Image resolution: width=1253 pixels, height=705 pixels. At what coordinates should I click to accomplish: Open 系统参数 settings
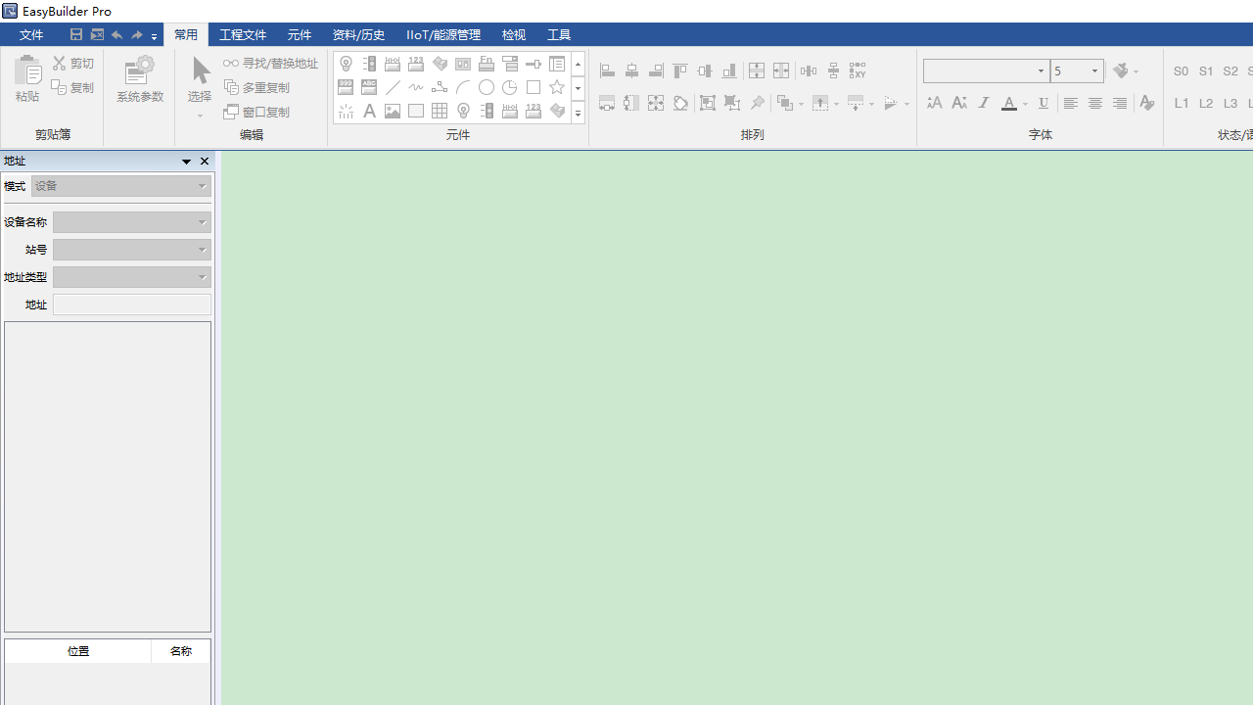pos(140,80)
